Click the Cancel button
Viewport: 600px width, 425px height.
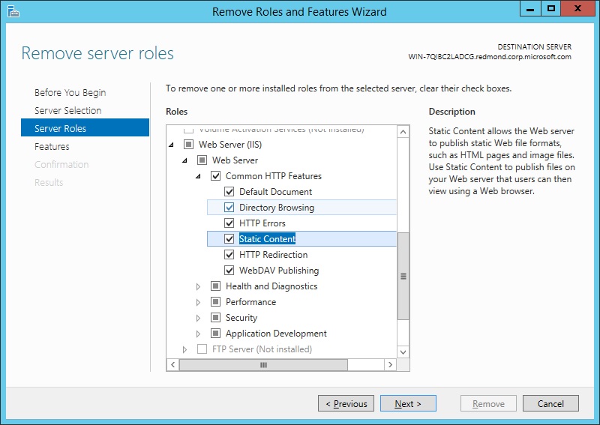[x=550, y=403]
